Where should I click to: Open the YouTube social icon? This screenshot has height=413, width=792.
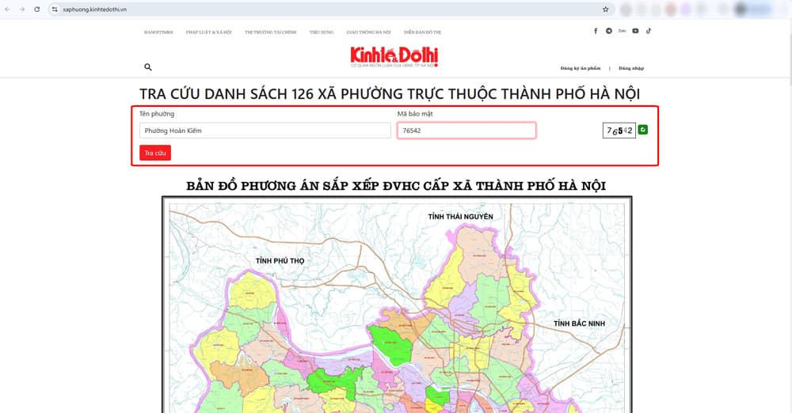pos(635,31)
